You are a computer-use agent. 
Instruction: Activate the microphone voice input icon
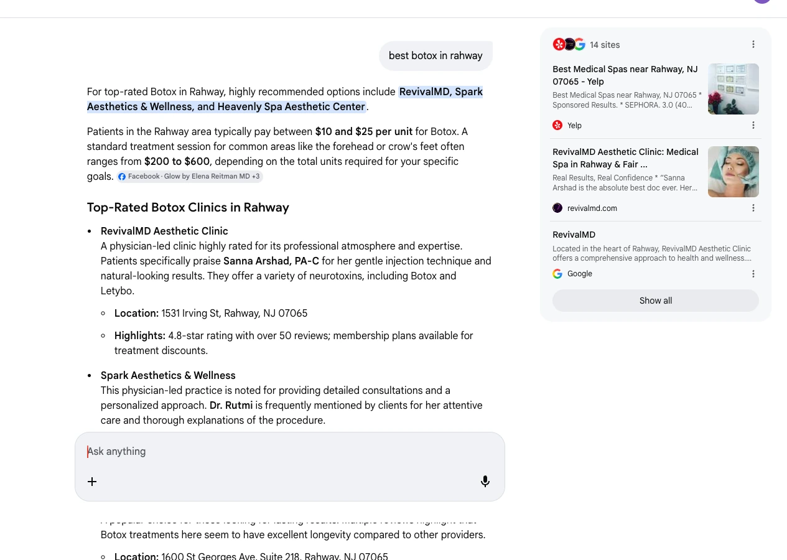click(485, 482)
